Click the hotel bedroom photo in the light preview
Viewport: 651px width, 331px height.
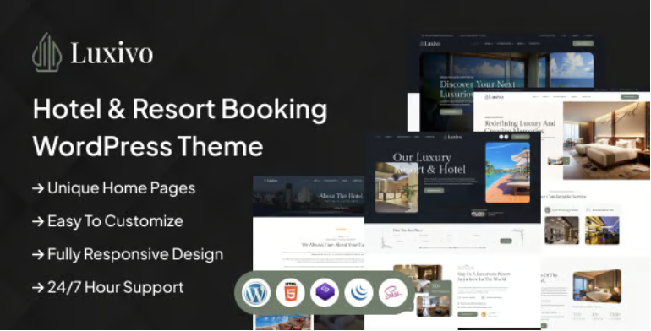606,141
